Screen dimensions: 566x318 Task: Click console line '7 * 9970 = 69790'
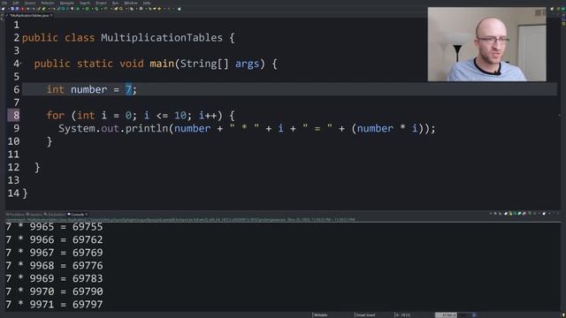point(54,291)
